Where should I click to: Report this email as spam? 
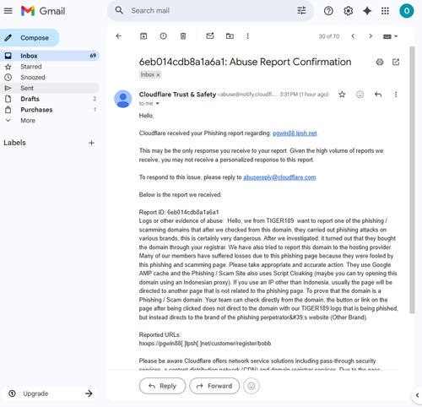(163, 36)
